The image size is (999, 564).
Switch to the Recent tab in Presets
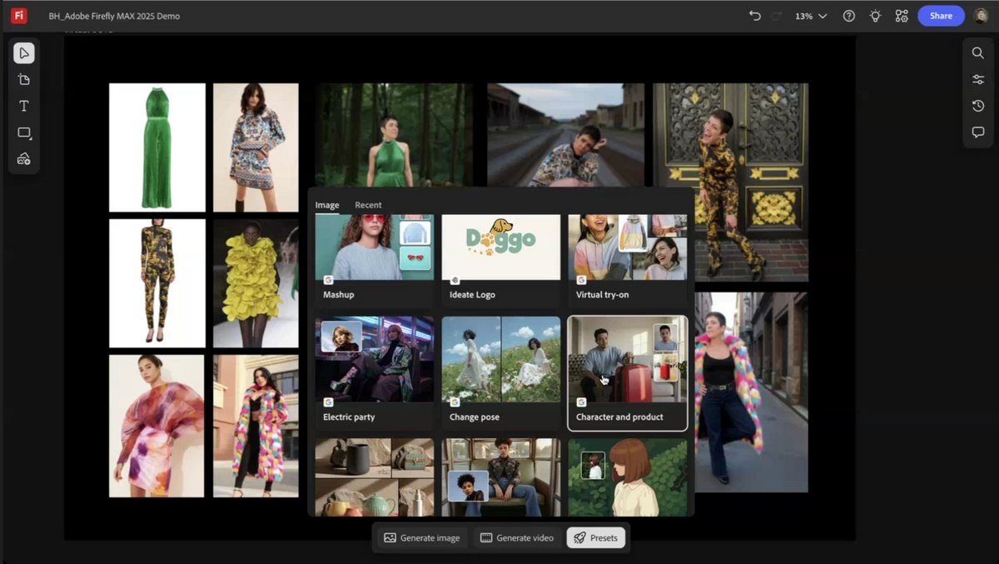368,204
